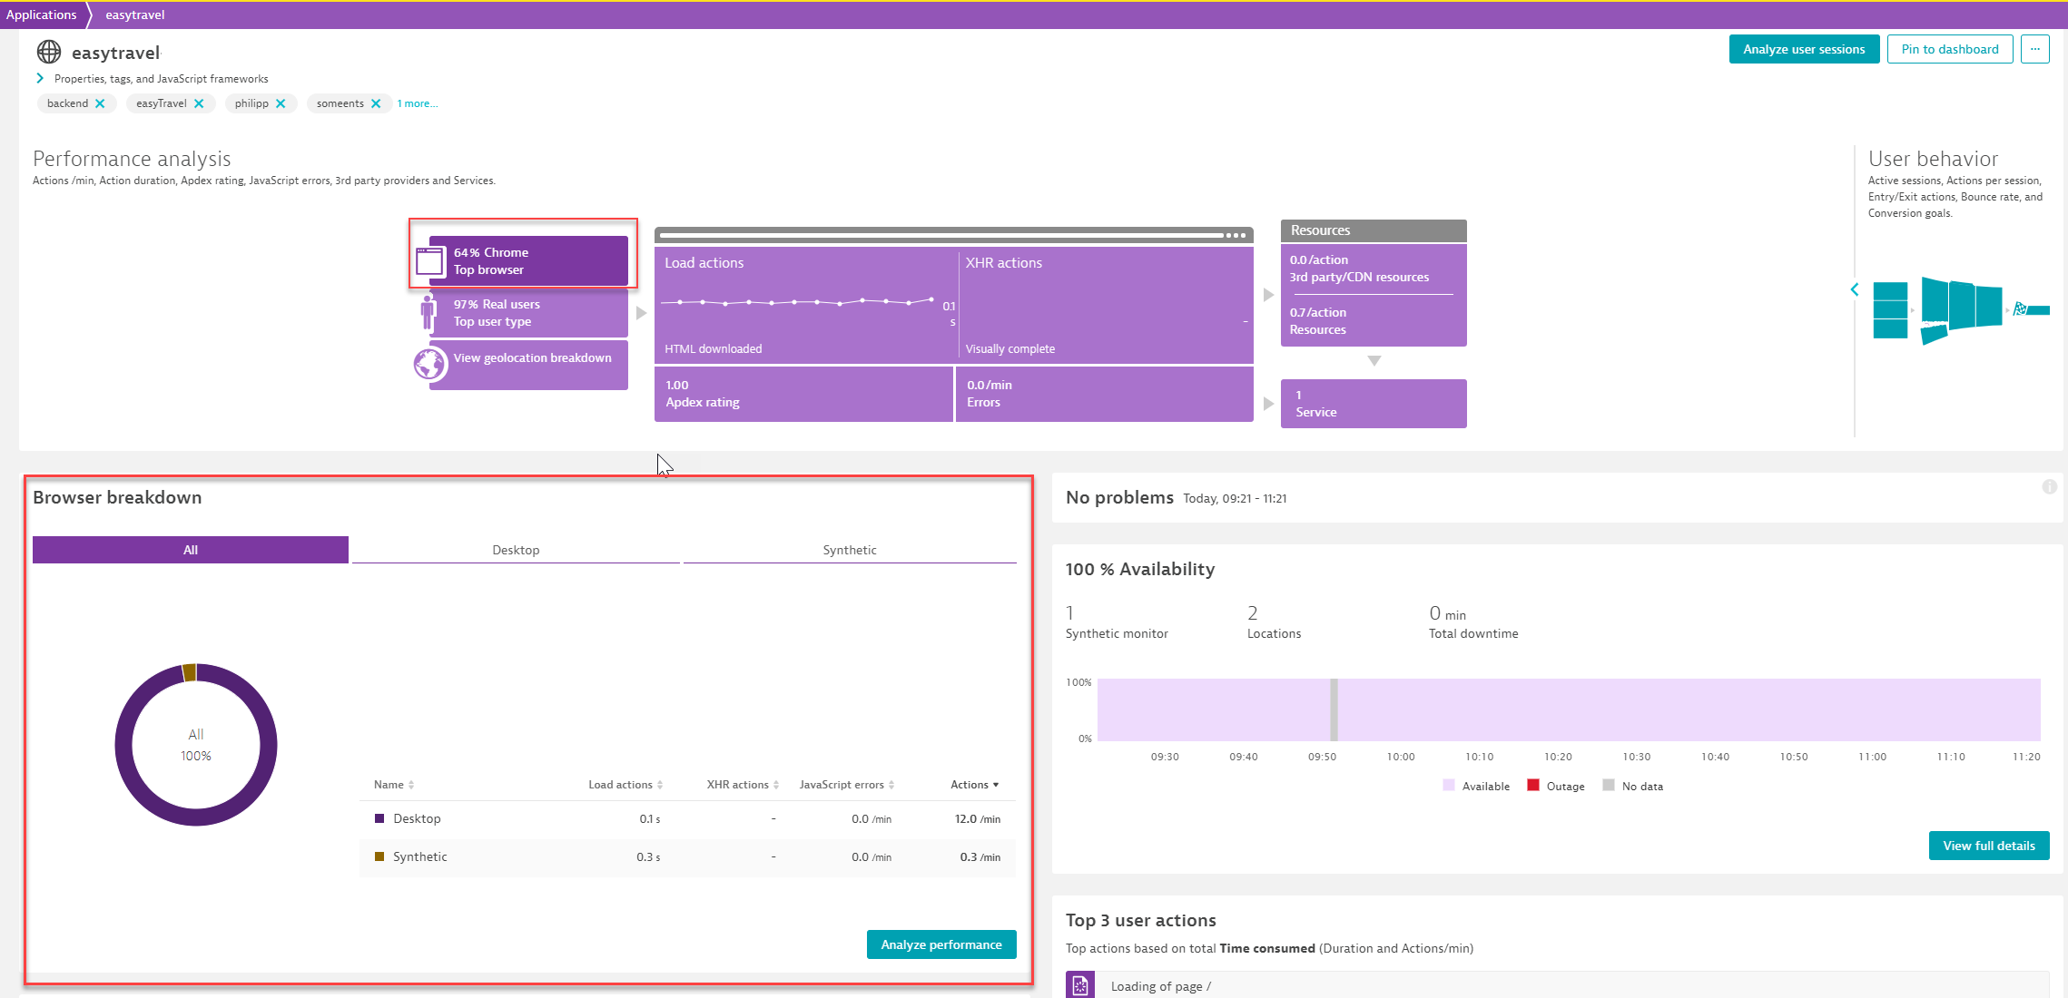Click the browser breakdown donut chart

click(196, 745)
